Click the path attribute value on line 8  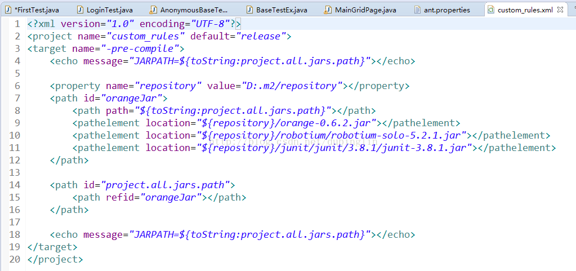tap(233, 110)
